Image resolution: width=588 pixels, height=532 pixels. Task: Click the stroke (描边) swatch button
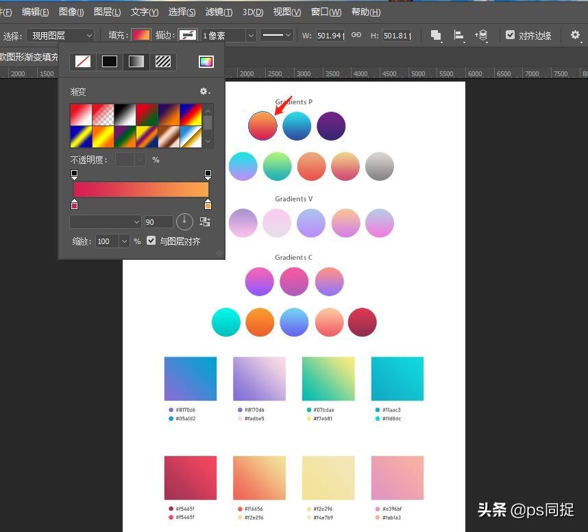point(188,35)
